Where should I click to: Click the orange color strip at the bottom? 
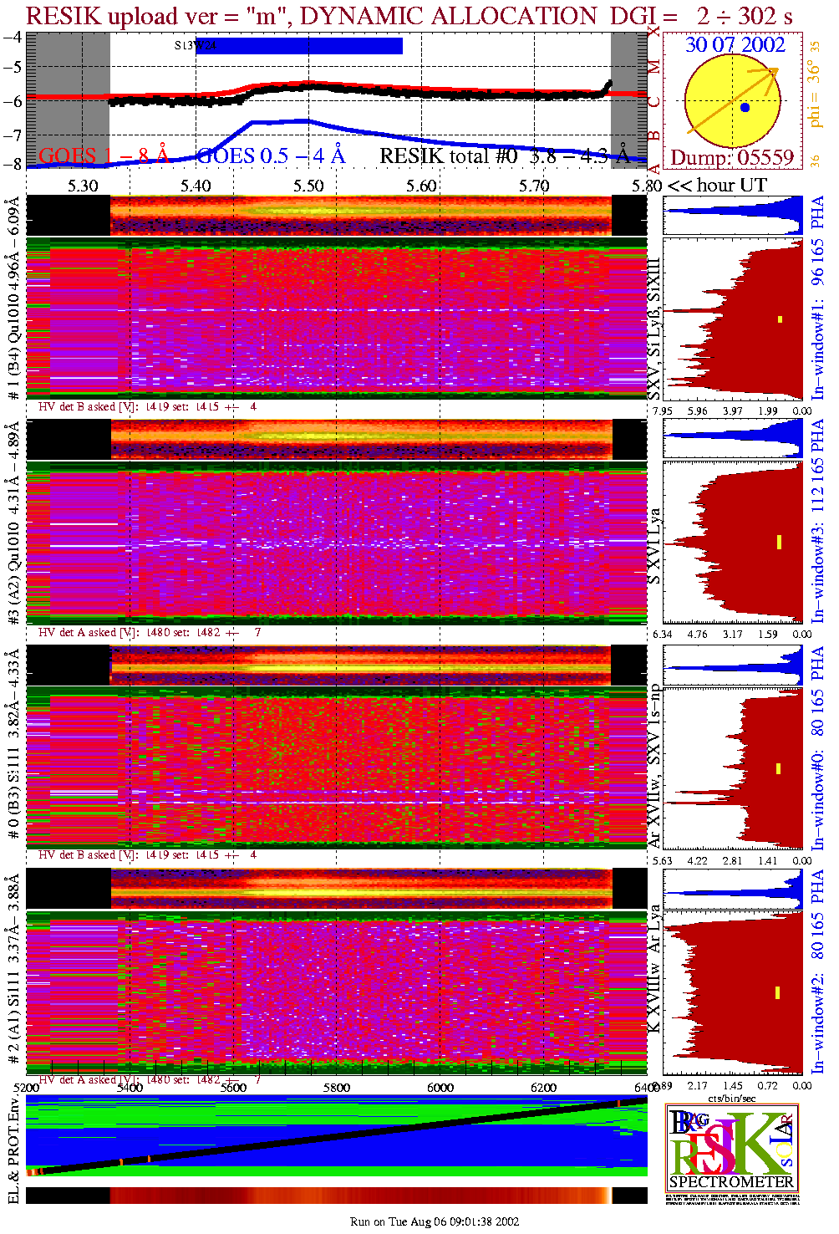[x=359, y=1196]
